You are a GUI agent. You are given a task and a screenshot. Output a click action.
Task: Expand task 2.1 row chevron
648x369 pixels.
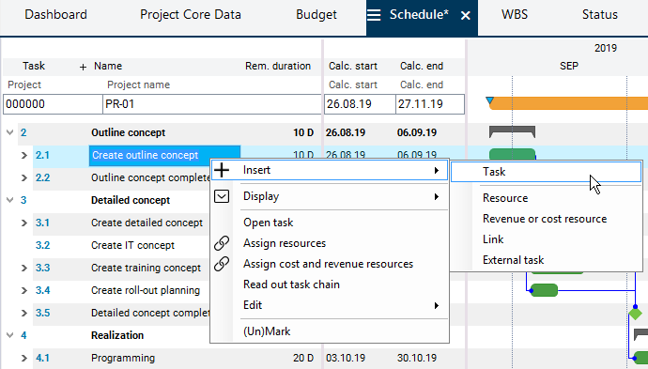click(x=24, y=155)
